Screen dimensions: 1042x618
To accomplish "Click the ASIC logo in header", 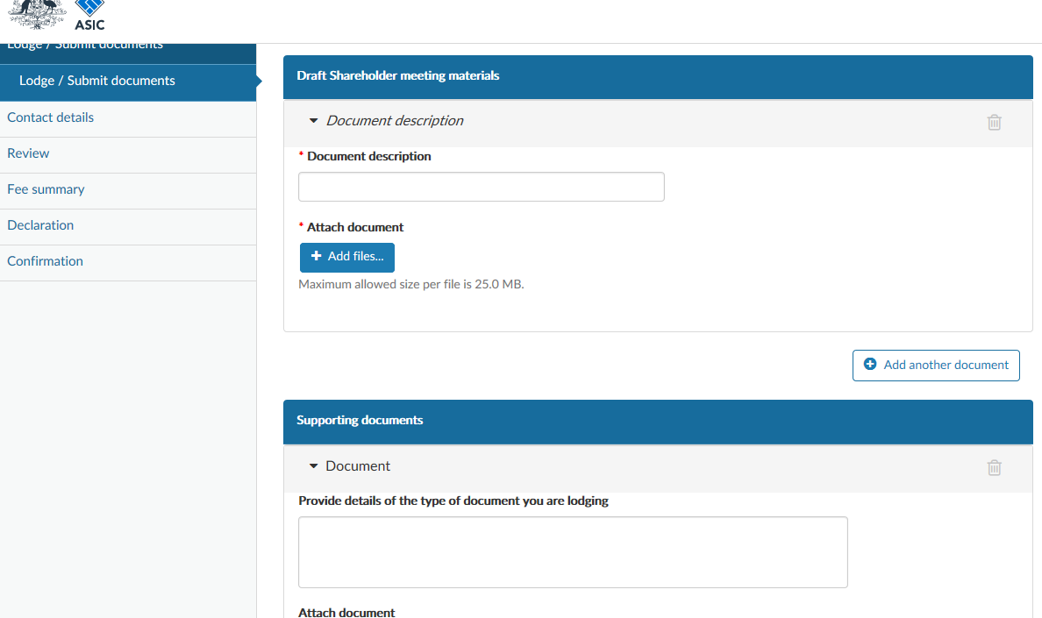I will [x=89, y=15].
